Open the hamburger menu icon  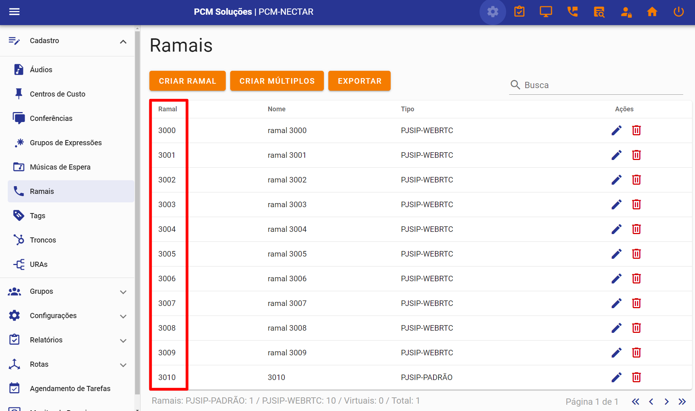pyautogui.click(x=14, y=12)
